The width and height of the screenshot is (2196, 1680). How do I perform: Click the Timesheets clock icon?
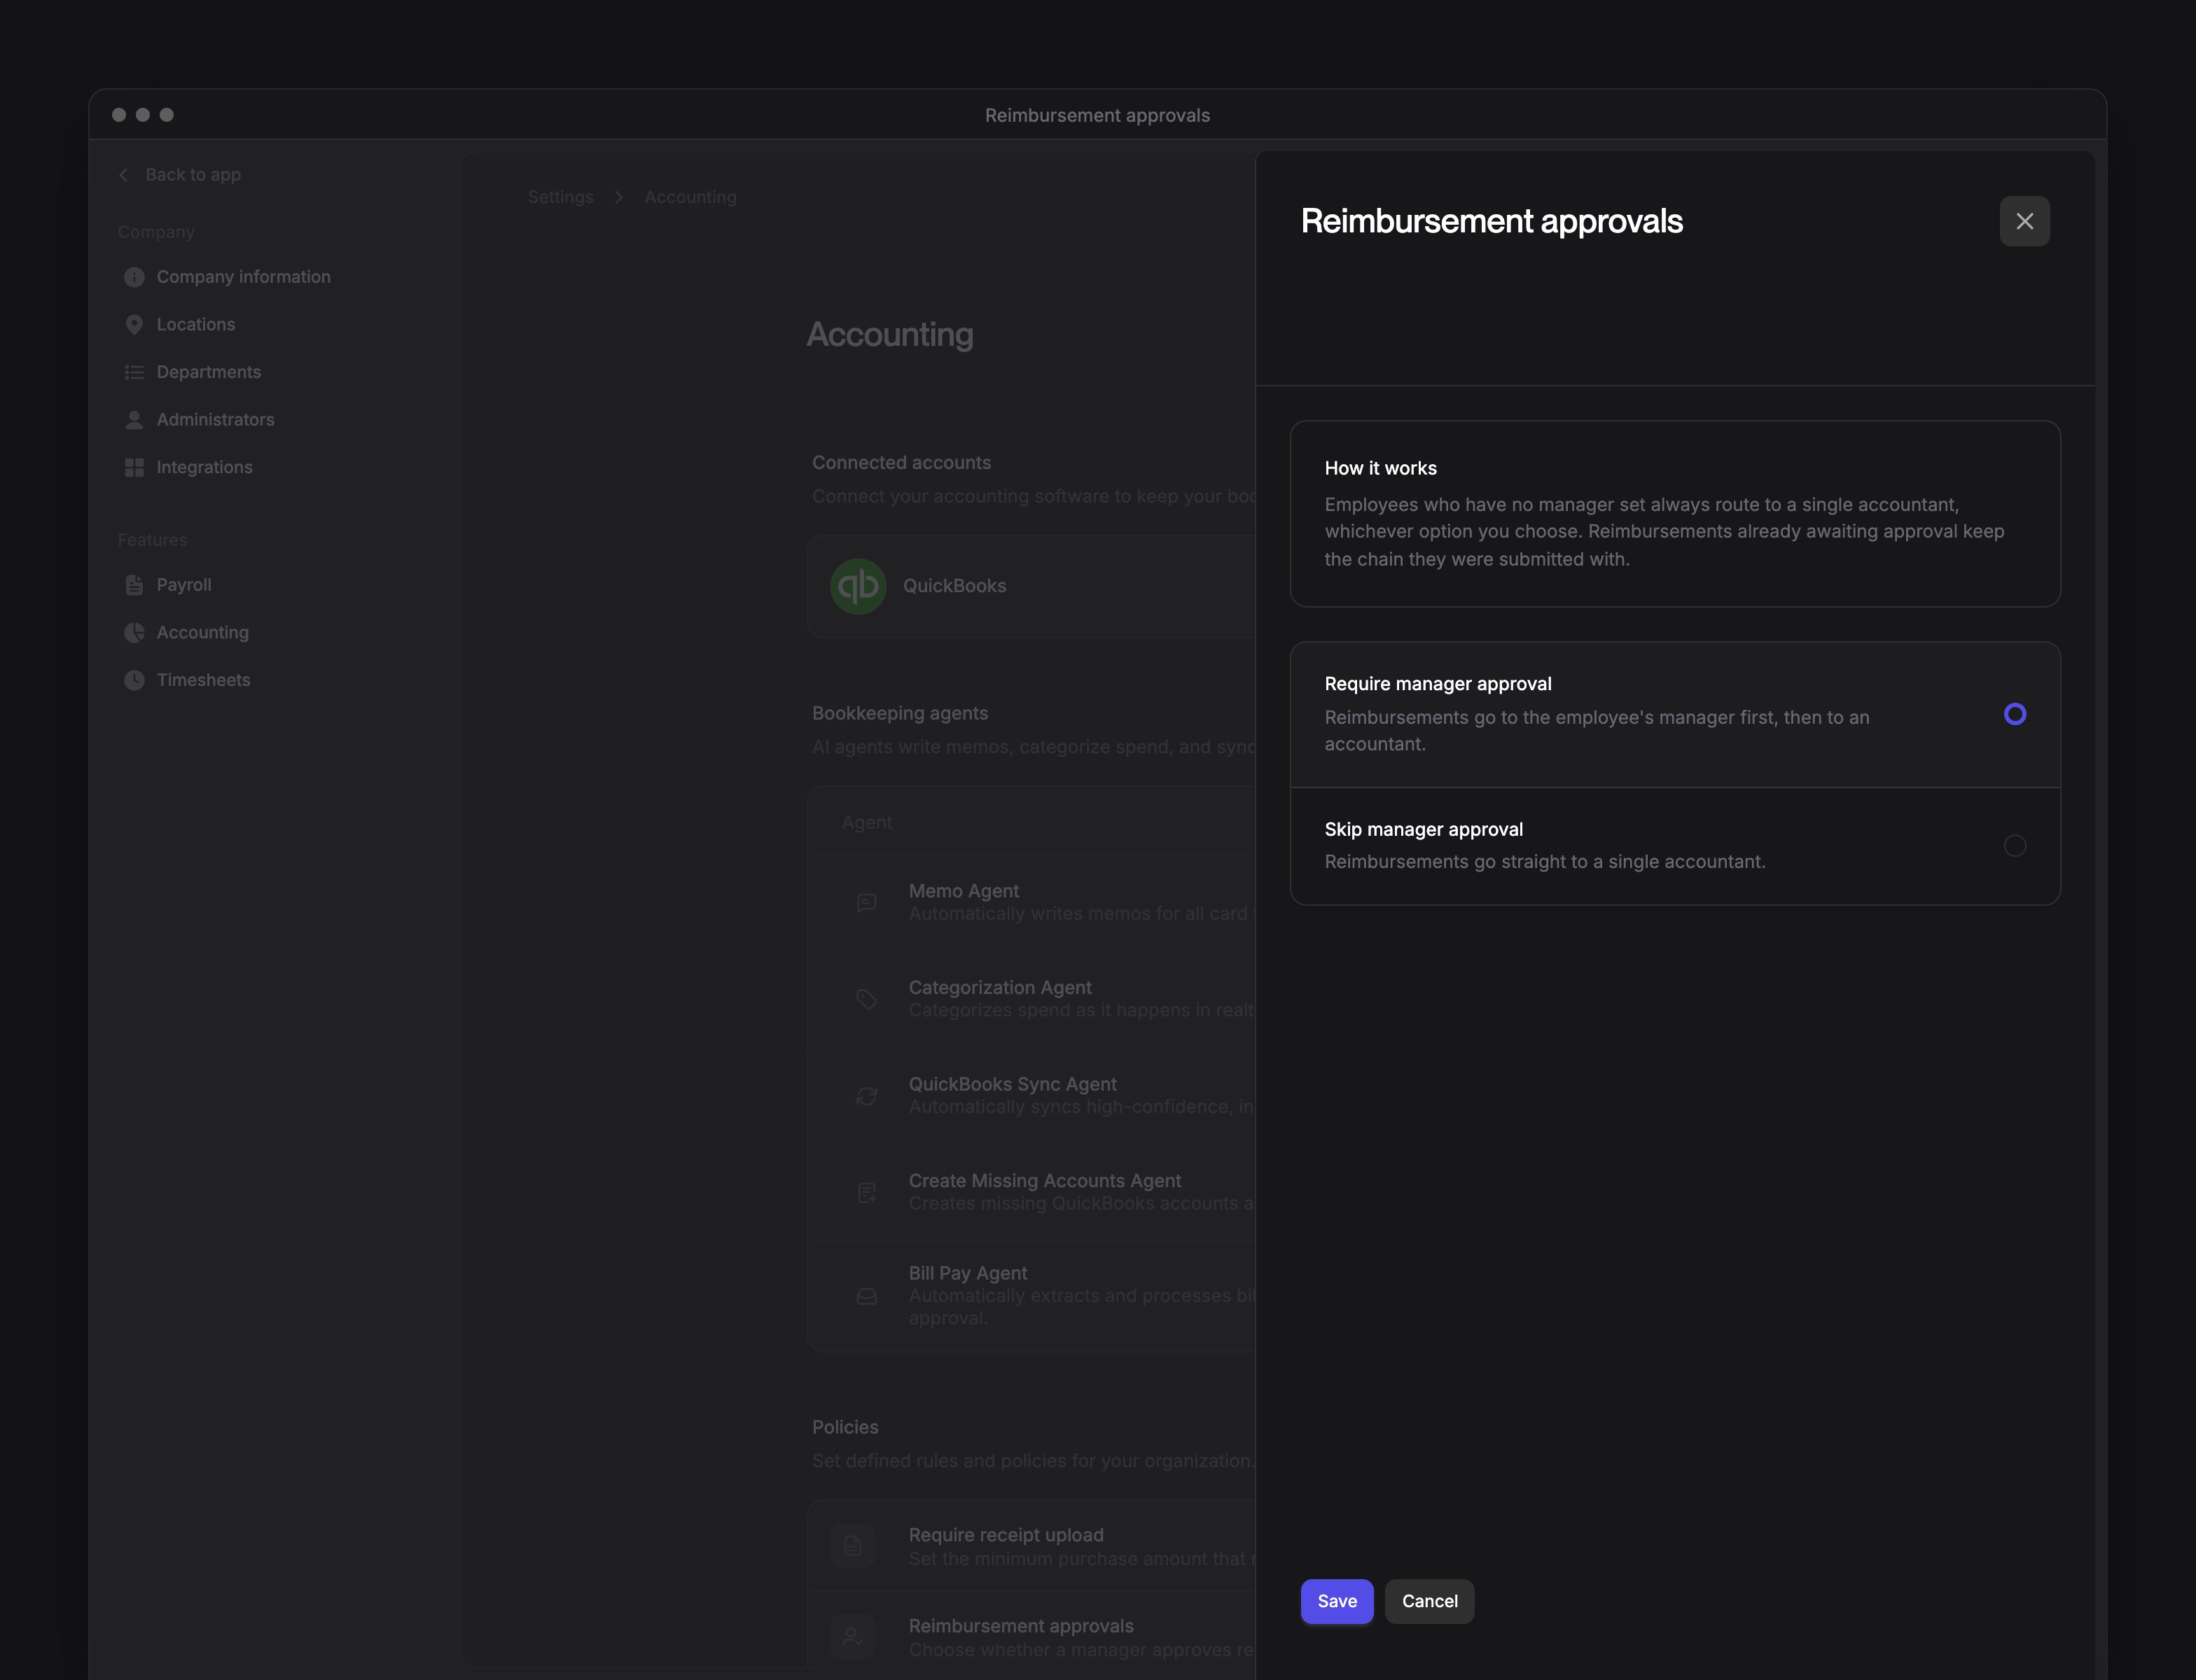pos(134,680)
